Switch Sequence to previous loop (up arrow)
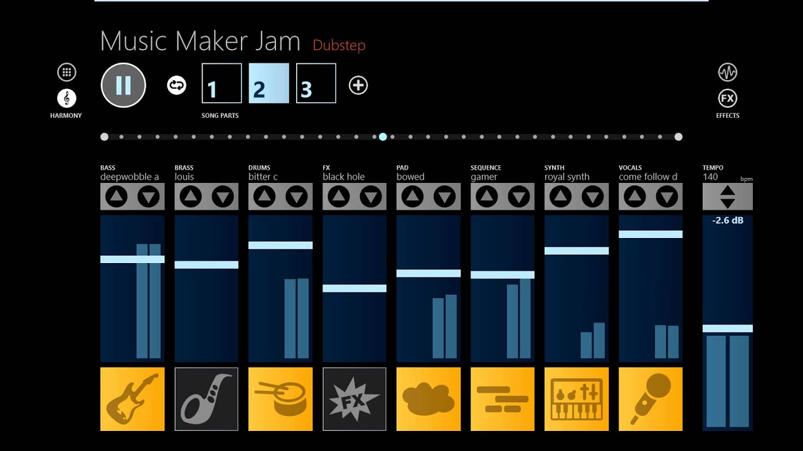 coord(486,197)
